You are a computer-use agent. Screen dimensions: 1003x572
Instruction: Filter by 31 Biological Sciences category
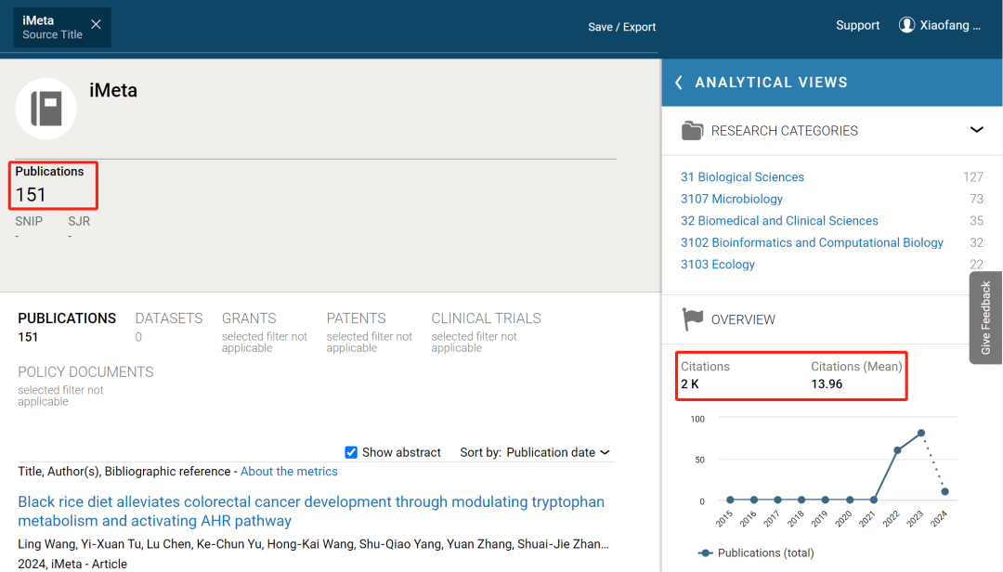point(742,177)
